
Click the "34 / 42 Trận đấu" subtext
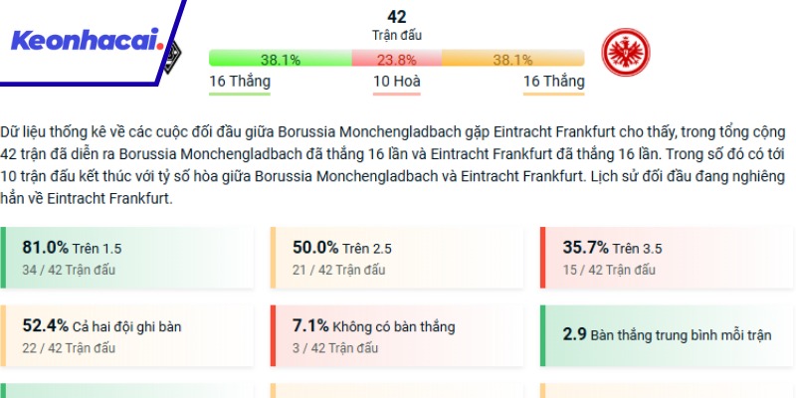tap(69, 270)
